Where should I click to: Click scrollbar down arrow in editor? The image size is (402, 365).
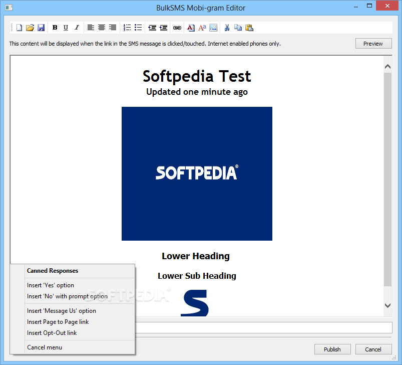[x=387, y=305]
